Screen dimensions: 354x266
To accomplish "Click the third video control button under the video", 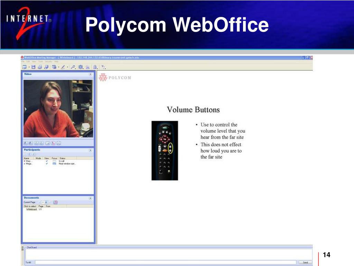I will tap(36, 143).
